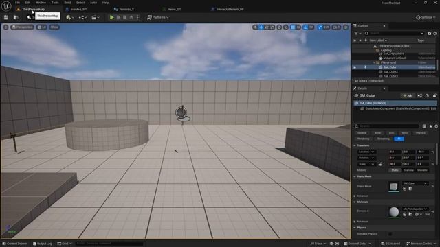
Task: Select SM_Cube2 in the Outliner
Action: pyautogui.click(x=390, y=71)
